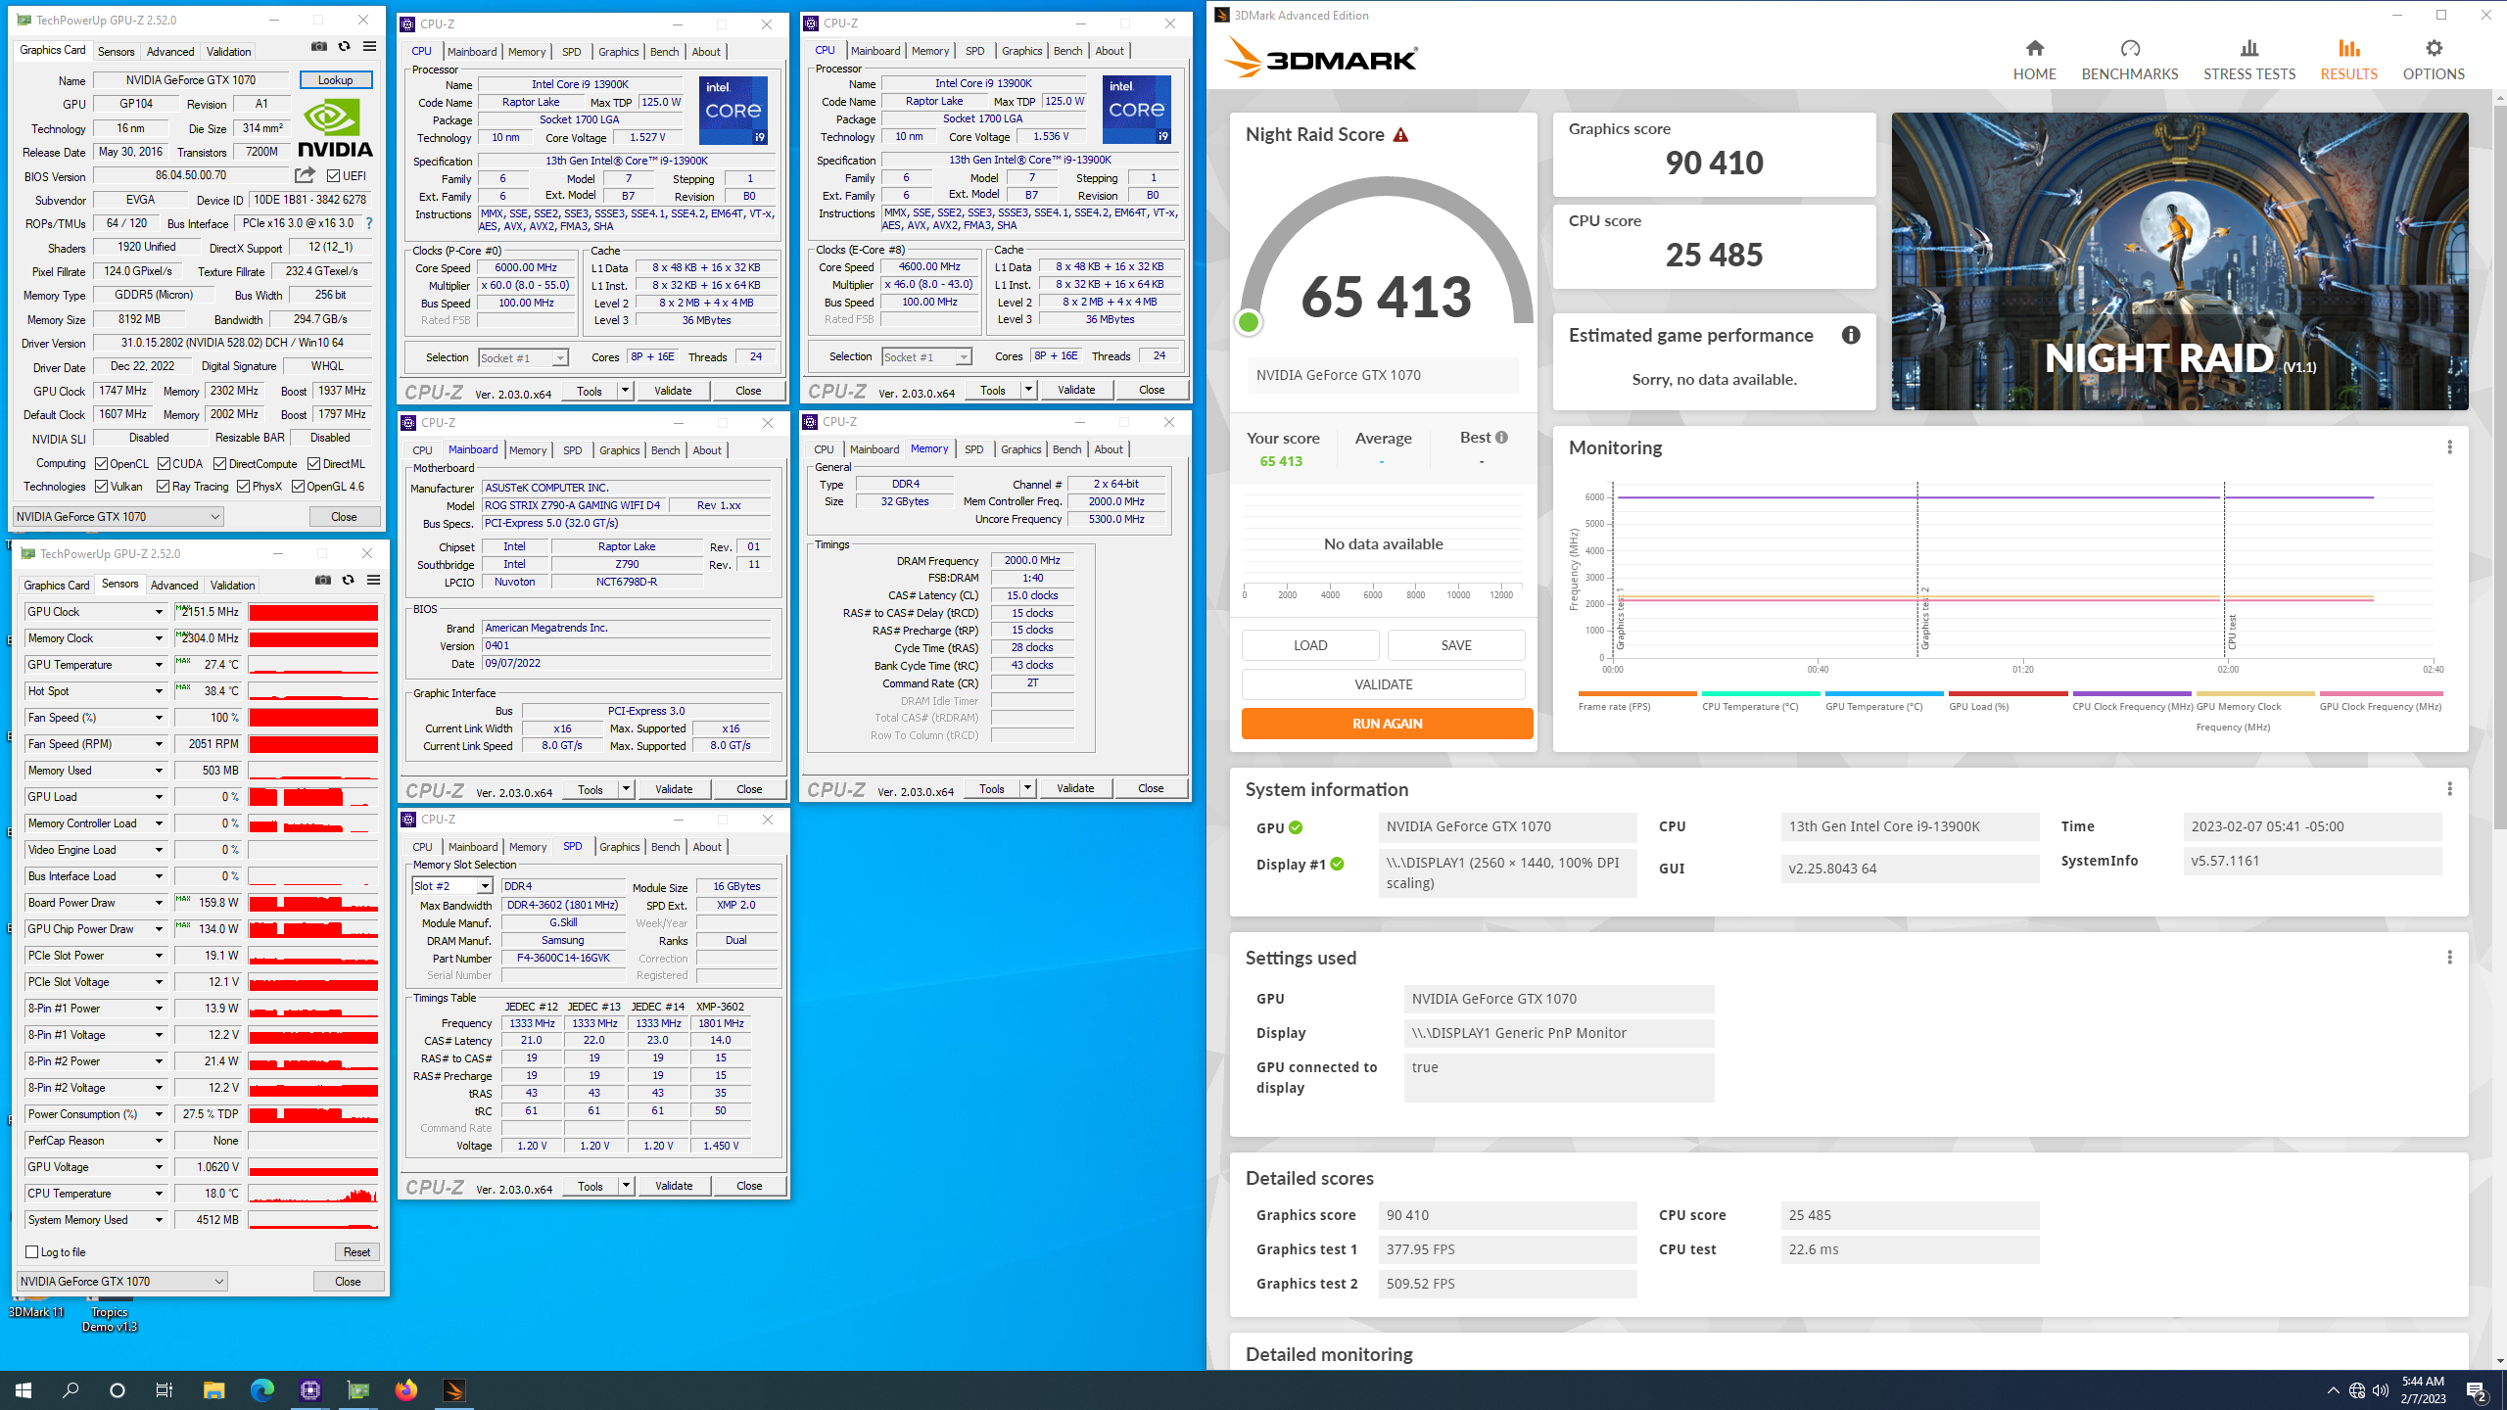Open the RESULTS section in 3DMark
Image resolution: width=2507 pixels, height=1410 pixels.
pyautogui.click(x=2348, y=60)
